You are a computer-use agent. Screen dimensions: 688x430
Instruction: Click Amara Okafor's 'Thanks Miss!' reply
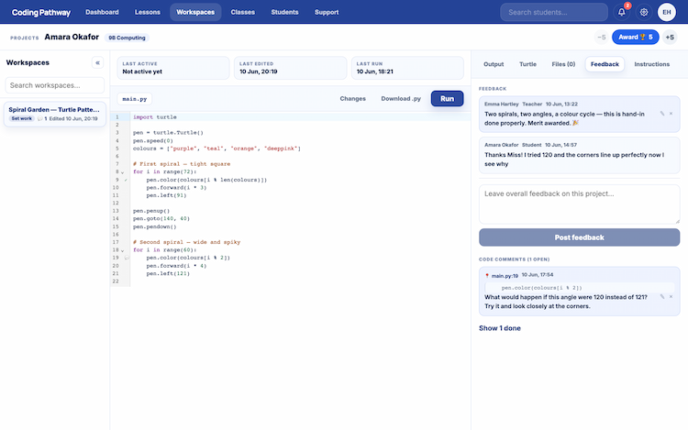pyautogui.click(x=579, y=155)
